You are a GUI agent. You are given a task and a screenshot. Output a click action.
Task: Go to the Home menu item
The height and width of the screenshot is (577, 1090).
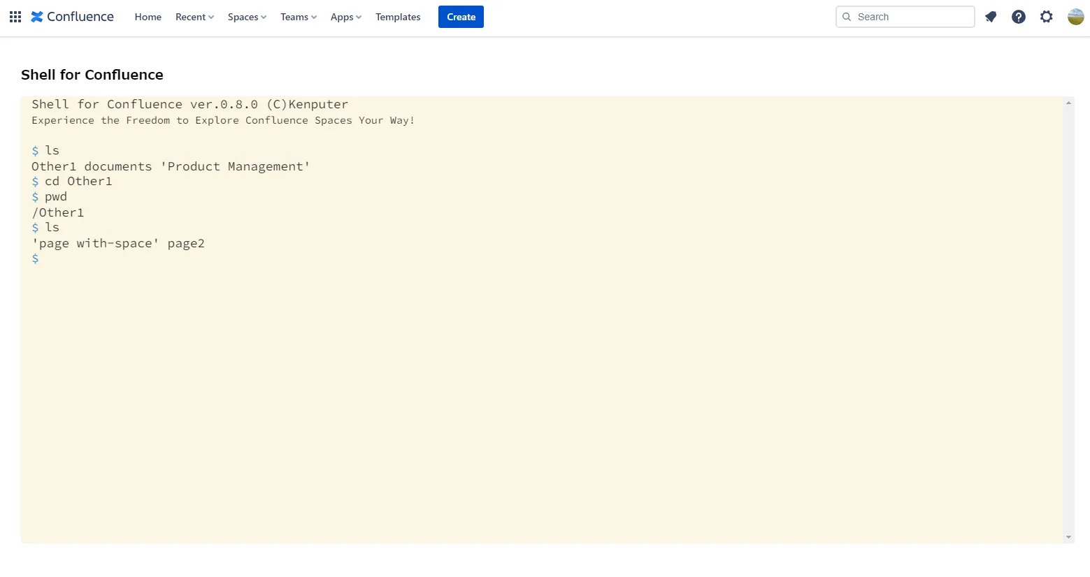(x=148, y=17)
